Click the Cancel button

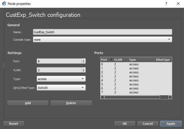pyautogui.click(x=148, y=124)
